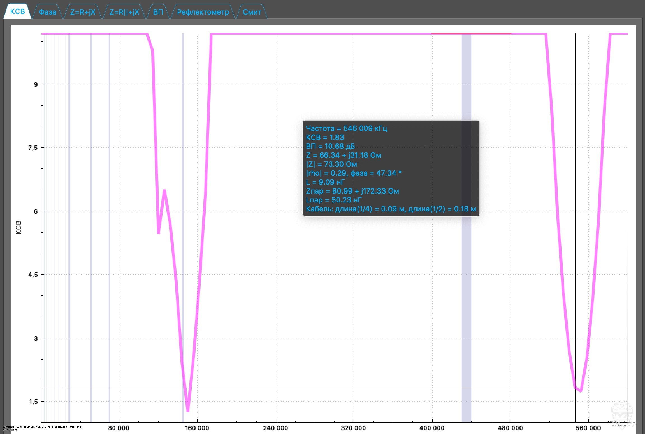Viewport: 645px width, 434px height.
Task: Click the SWR minimum near 550 000
Action: 581,390
